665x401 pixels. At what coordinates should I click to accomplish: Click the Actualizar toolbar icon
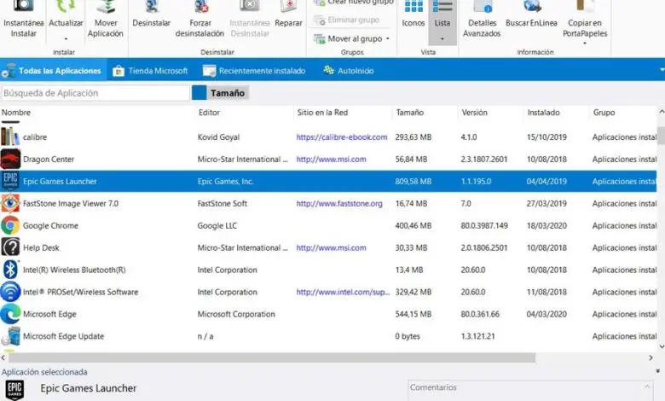[66, 6]
